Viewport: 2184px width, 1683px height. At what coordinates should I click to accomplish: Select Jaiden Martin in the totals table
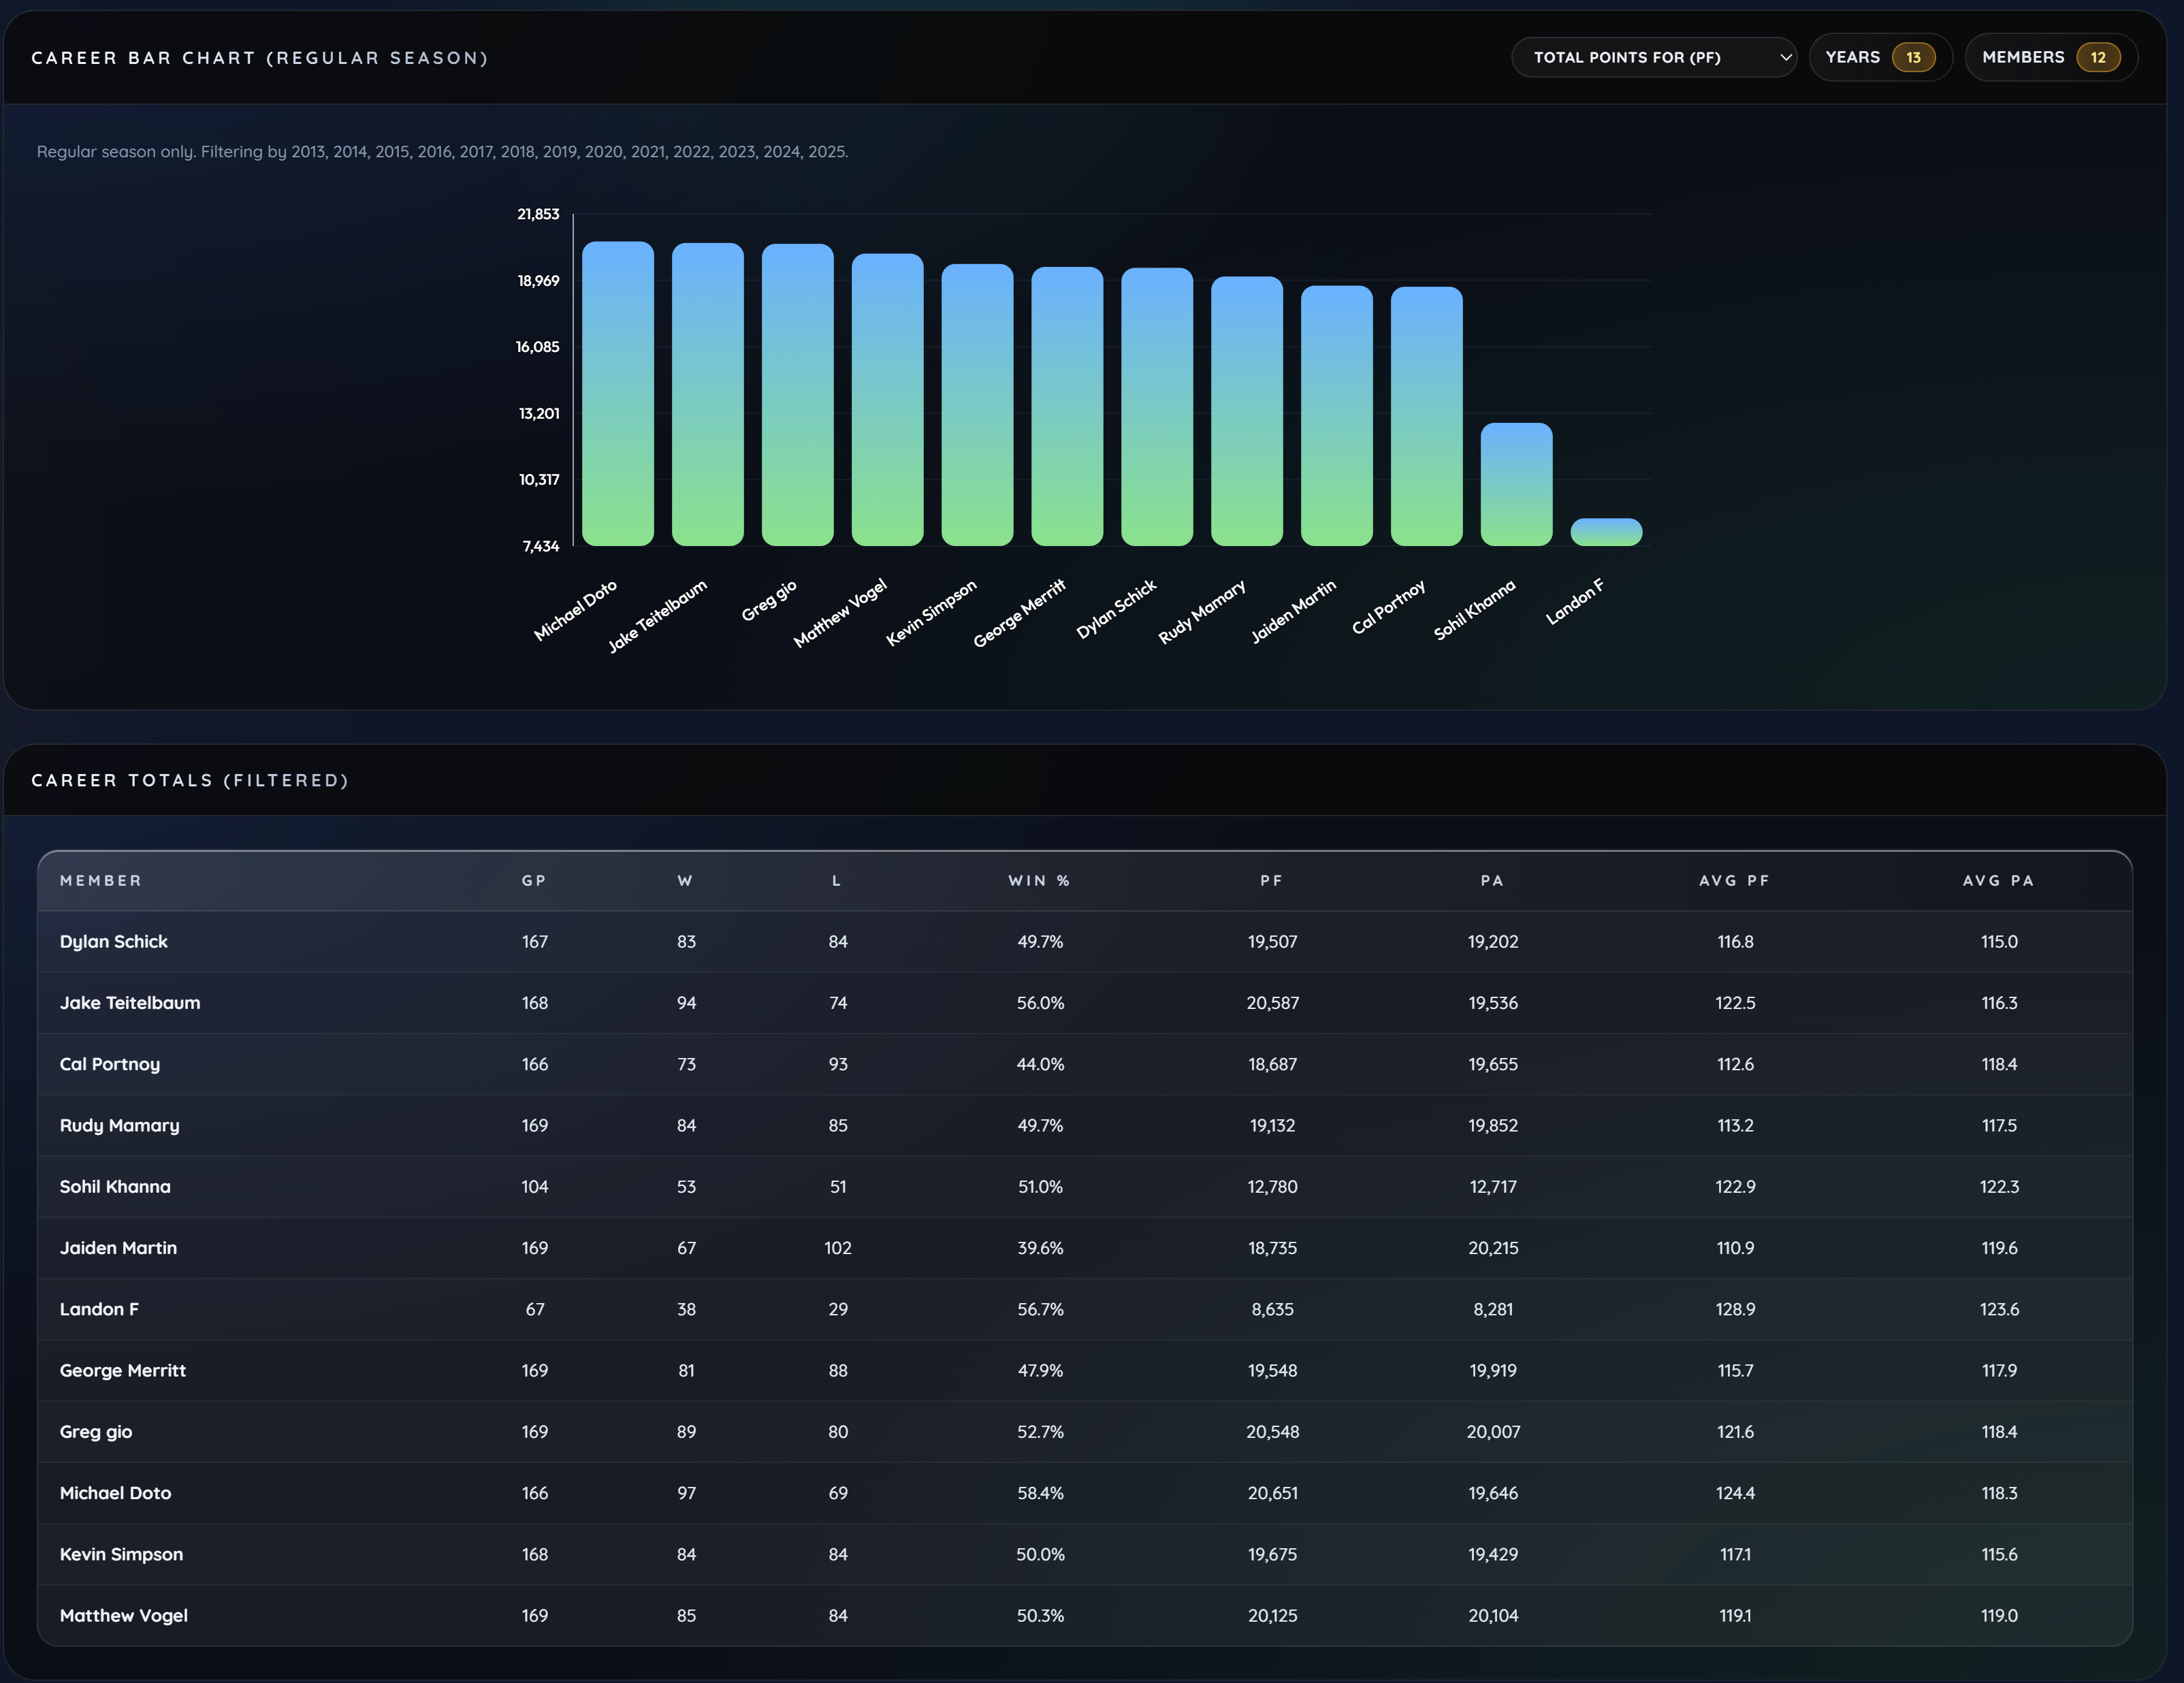click(118, 1248)
